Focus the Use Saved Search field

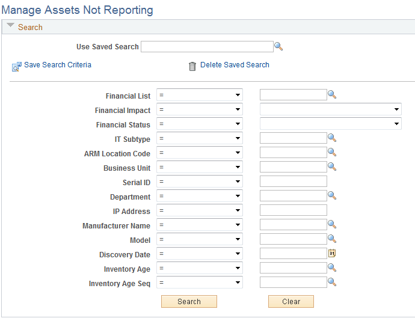coord(207,46)
